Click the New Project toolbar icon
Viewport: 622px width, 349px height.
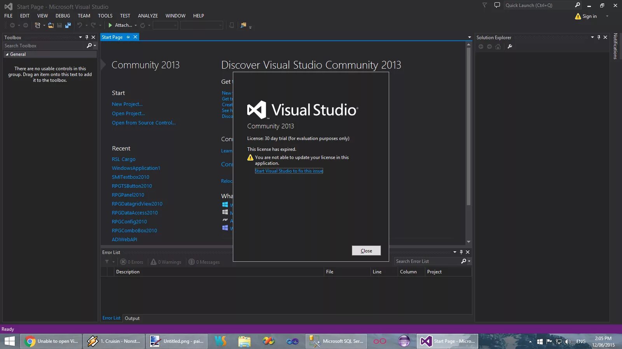37,25
